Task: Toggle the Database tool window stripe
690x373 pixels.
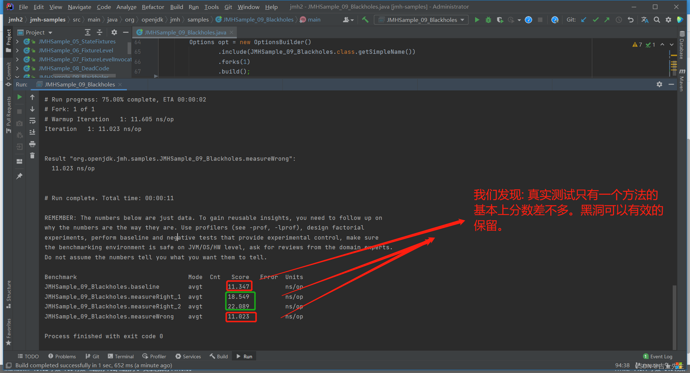Action: coord(681,45)
